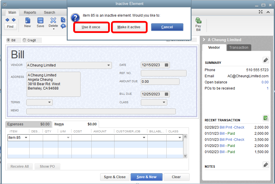
Task: Go to previous bill with left arrow
Action: point(7,20)
